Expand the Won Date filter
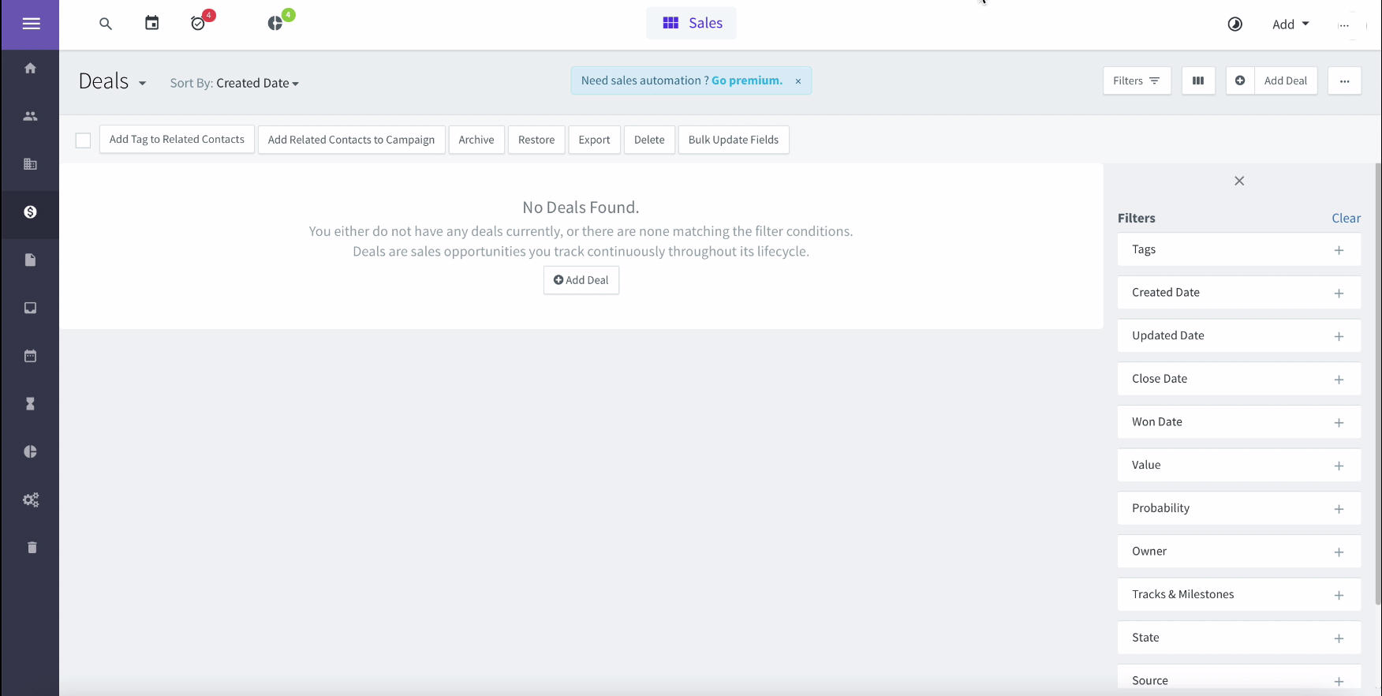 tap(1239, 422)
